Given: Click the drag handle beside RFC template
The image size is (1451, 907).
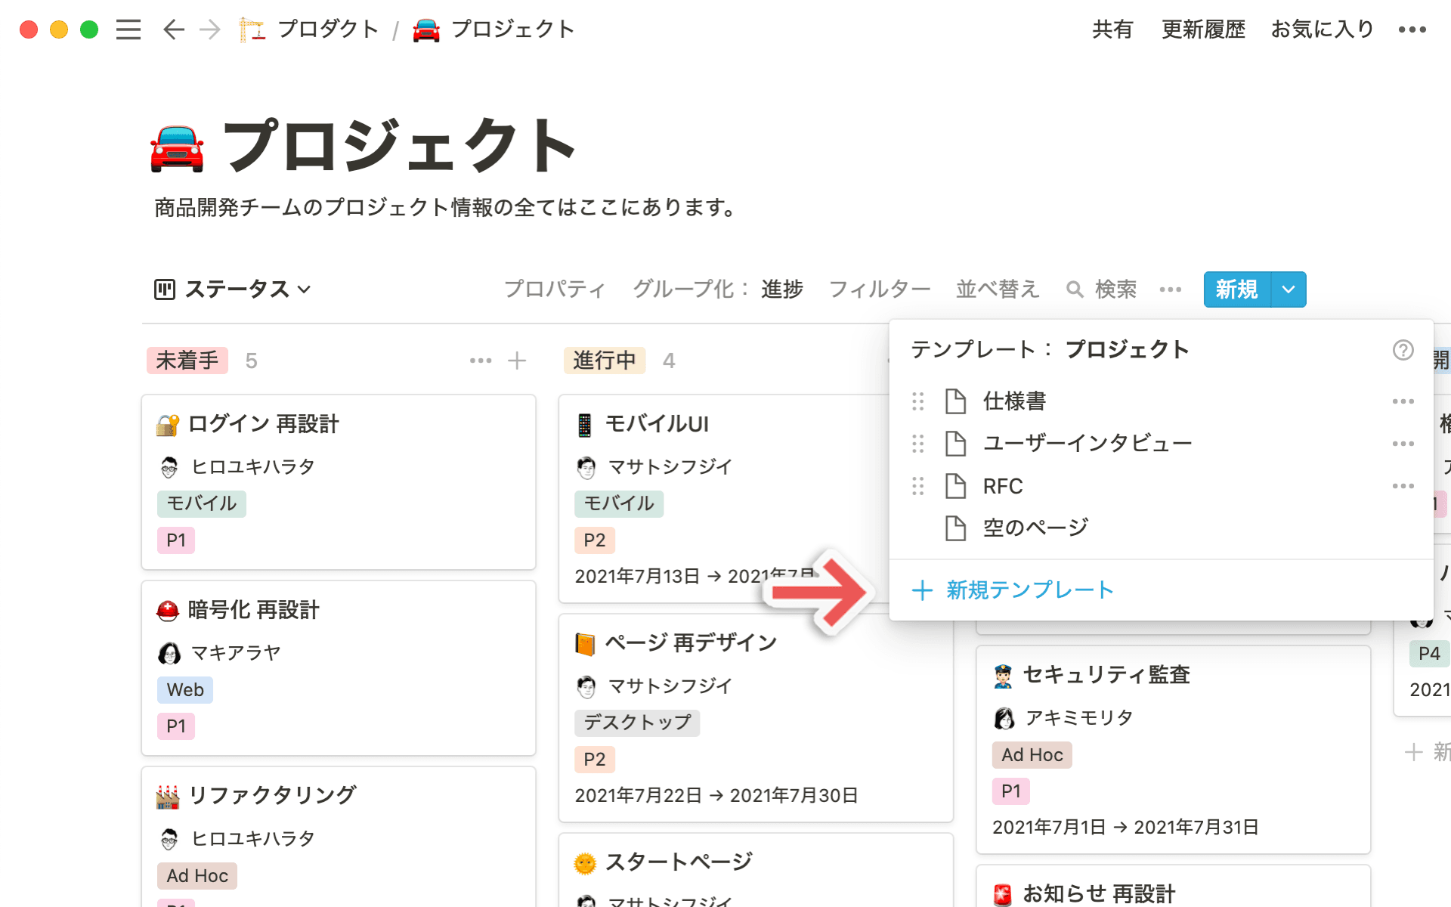Looking at the screenshot, I should [918, 486].
